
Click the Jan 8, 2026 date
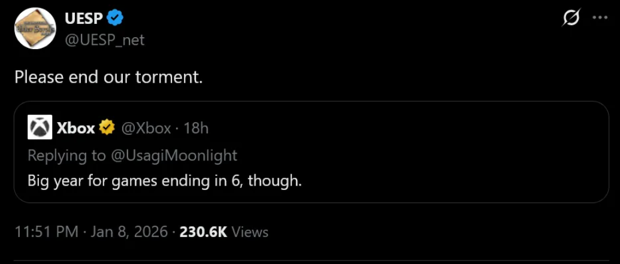[x=129, y=232]
